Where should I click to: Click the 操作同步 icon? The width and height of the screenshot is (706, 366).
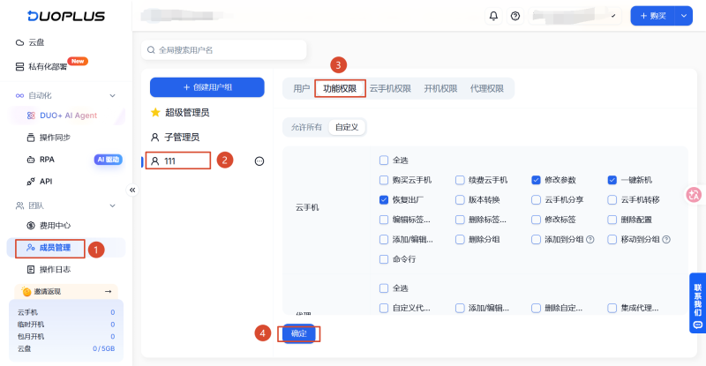(x=31, y=138)
